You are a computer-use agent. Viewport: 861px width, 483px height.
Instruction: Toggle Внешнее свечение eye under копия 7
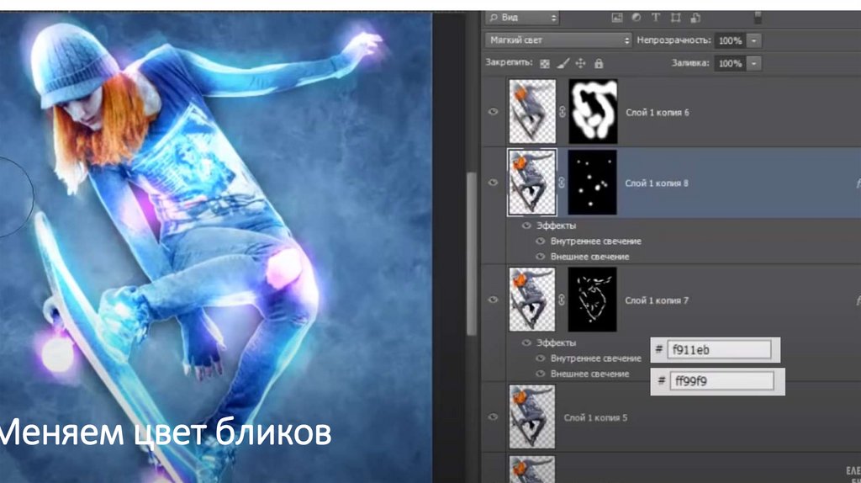pos(541,373)
